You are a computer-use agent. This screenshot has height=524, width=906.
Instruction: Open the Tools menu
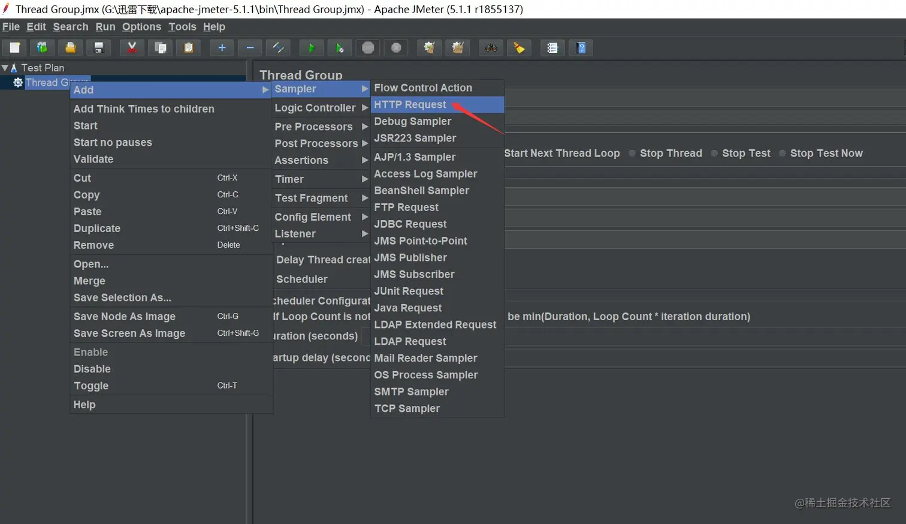[182, 27]
